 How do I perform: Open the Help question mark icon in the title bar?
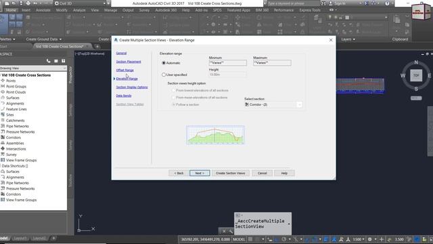tap(387, 3)
